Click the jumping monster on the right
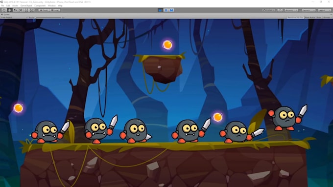Viewport: 333px width, 187px height. point(287,118)
